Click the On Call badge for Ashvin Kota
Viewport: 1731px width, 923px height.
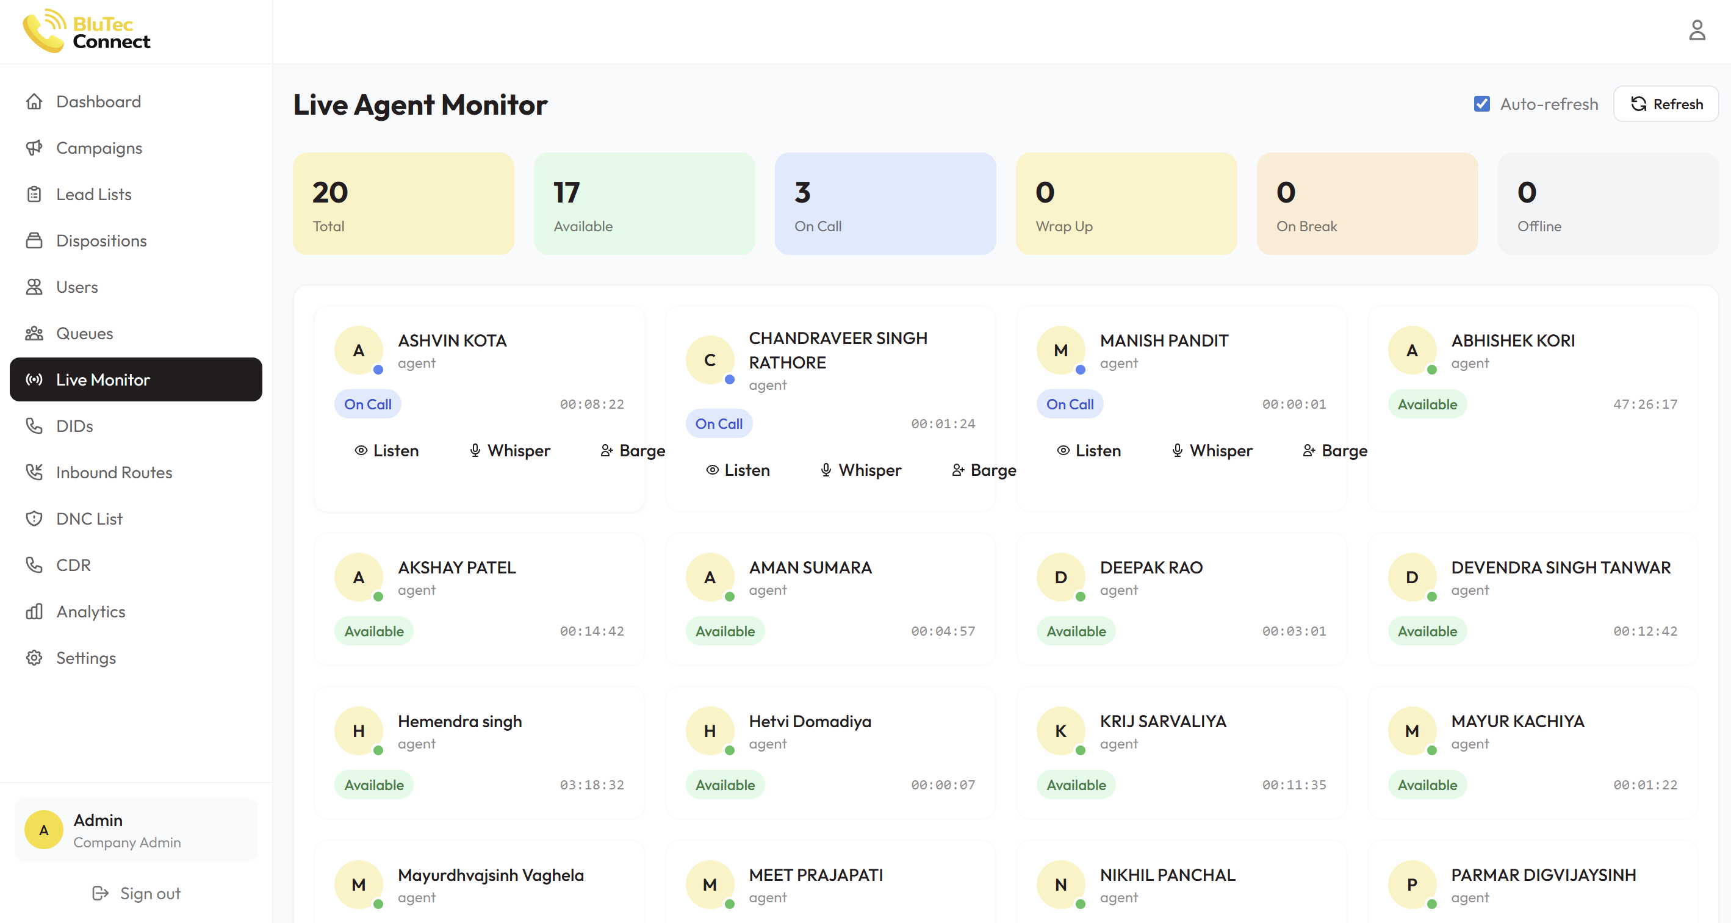(367, 404)
